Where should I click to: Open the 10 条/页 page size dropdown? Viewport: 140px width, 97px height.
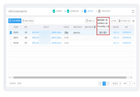coord(116,84)
